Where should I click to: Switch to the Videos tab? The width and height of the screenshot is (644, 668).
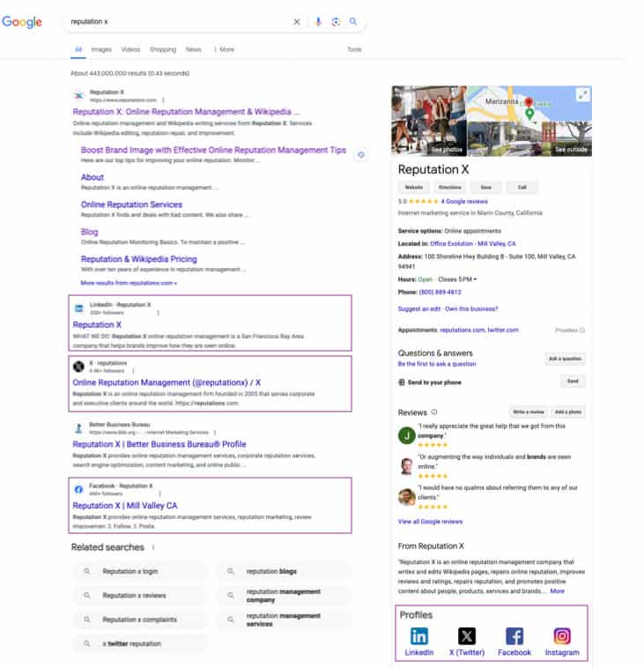point(130,49)
